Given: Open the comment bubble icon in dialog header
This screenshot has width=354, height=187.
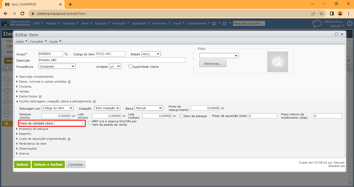Looking at the screenshot, I should (x=337, y=34).
